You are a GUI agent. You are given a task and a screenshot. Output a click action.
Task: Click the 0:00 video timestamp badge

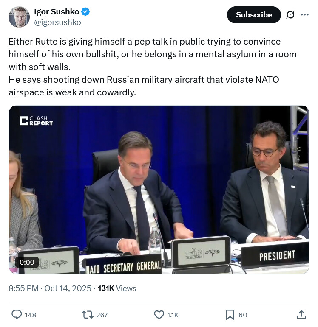point(27,262)
